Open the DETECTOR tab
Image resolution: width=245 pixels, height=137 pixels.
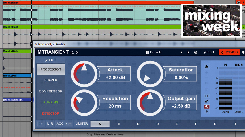[x=51, y=113]
